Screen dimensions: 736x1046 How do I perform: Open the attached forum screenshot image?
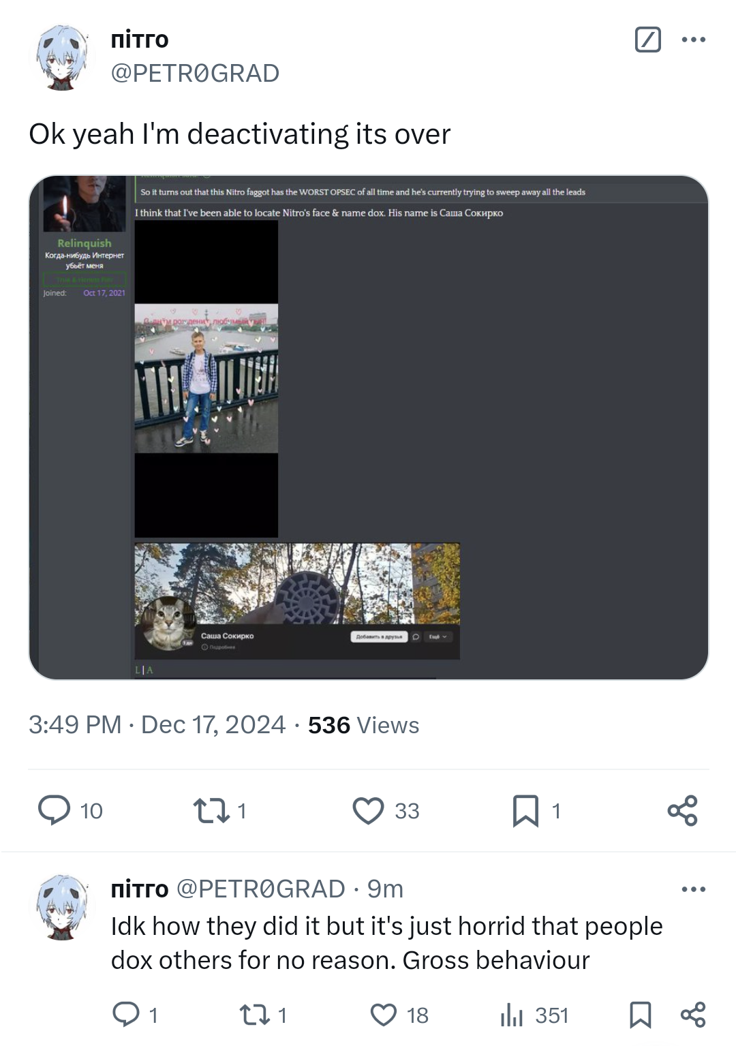tap(369, 427)
